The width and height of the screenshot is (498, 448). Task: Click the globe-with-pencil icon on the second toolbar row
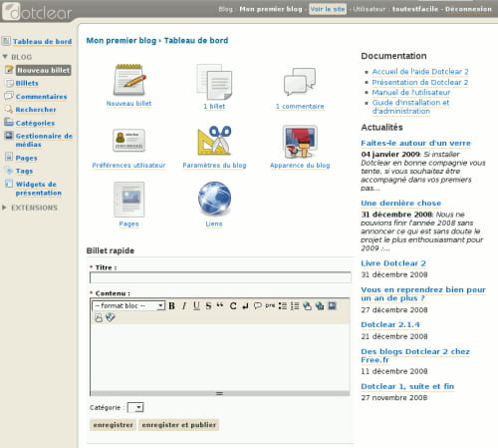[111, 317]
